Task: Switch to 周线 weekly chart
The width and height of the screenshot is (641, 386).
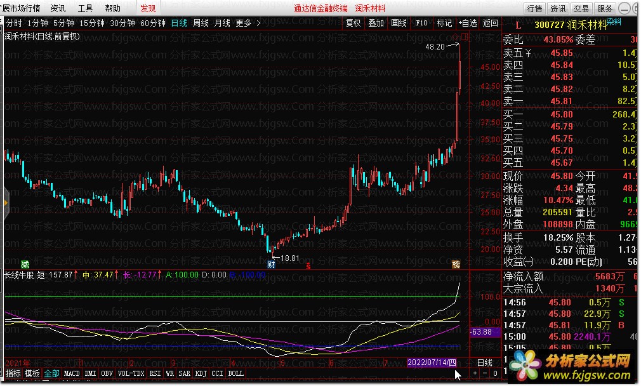Action: (201, 23)
